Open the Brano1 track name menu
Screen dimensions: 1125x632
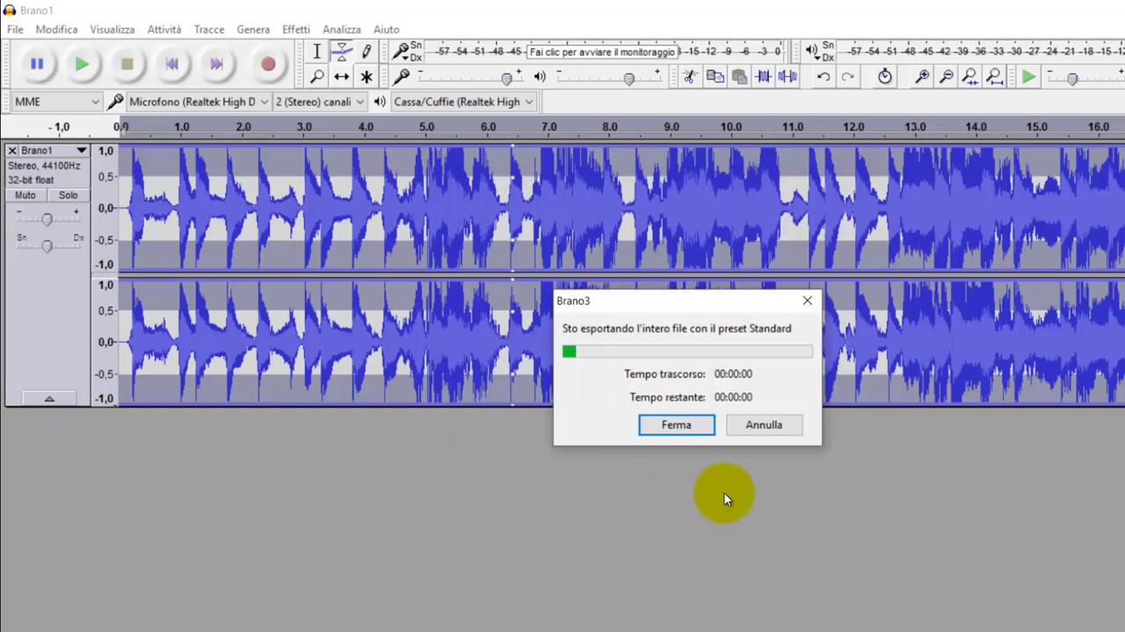54,151
